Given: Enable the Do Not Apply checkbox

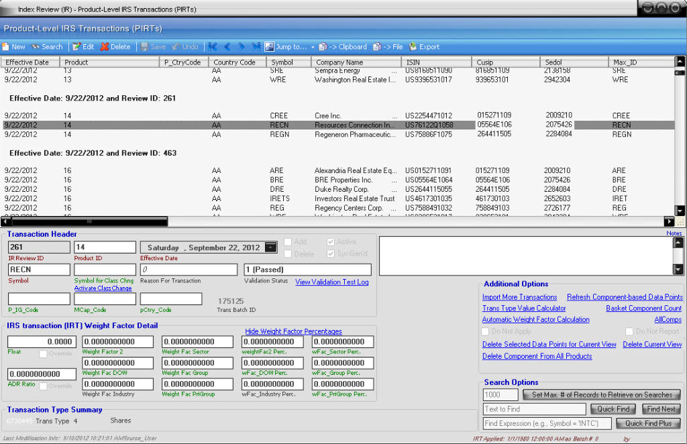Looking at the screenshot, I should coord(486,331).
